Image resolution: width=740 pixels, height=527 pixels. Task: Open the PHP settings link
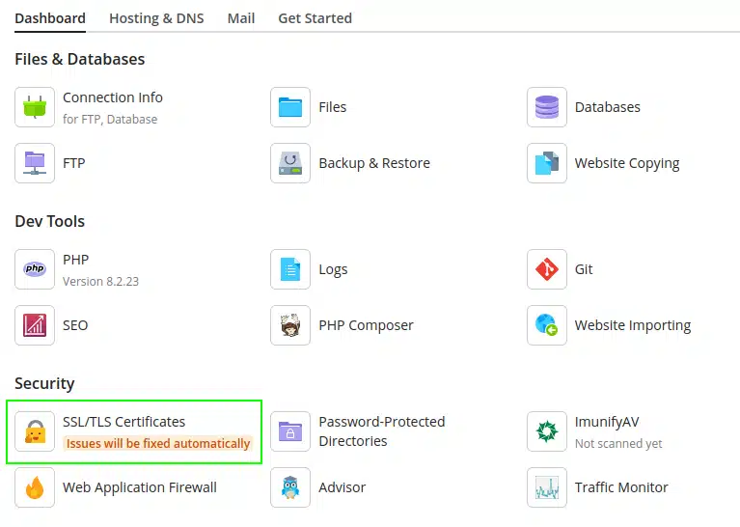(x=75, y=260)
